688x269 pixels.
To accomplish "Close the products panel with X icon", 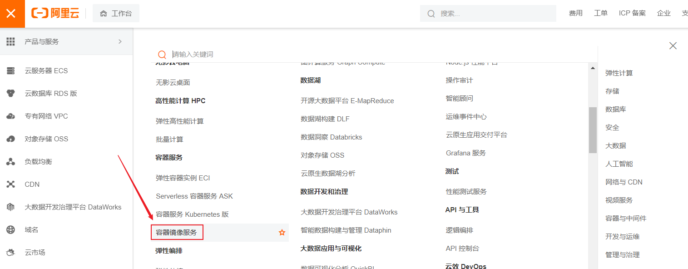I will [673, 45].
